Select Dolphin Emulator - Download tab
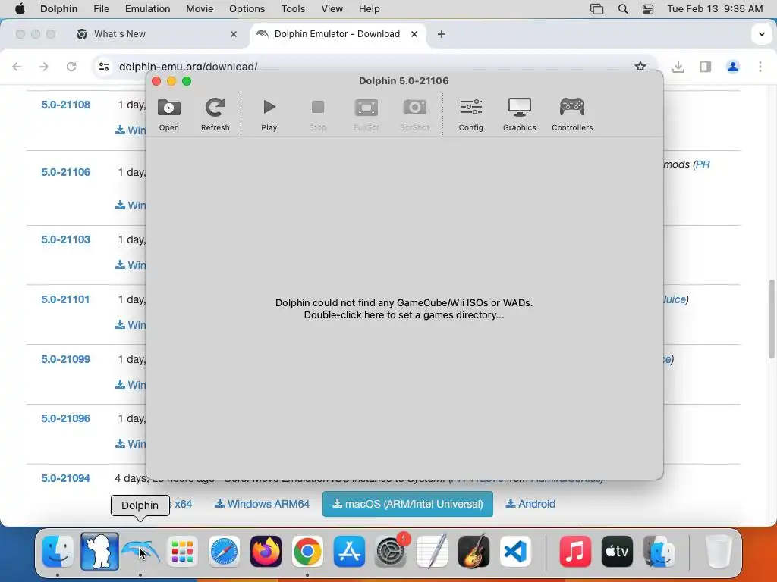The image size is (777, 582). tap(337, 34)
